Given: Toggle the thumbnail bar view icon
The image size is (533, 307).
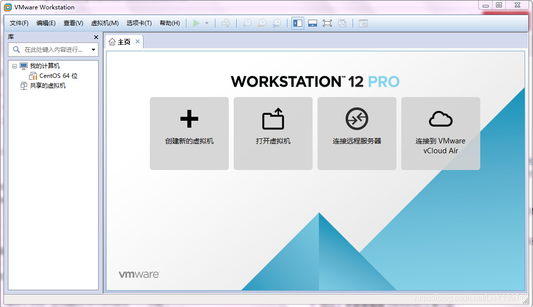Looking at the screenshot, I should point(313,23).
